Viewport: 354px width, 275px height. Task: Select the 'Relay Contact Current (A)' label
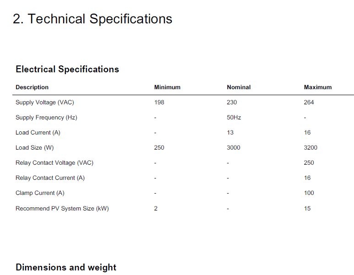click(50, 178)
